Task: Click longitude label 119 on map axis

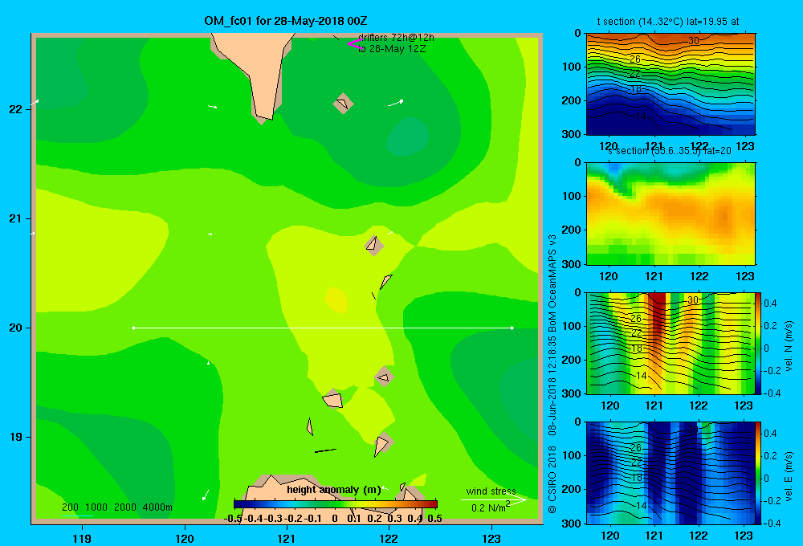Action: tap(82, 538)
